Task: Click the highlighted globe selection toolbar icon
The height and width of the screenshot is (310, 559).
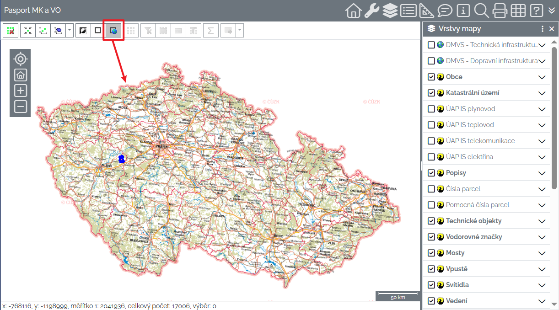Action: tap(113, 31)
